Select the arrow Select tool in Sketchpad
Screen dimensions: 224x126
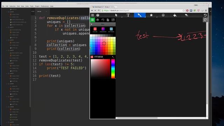pos(116,15)
